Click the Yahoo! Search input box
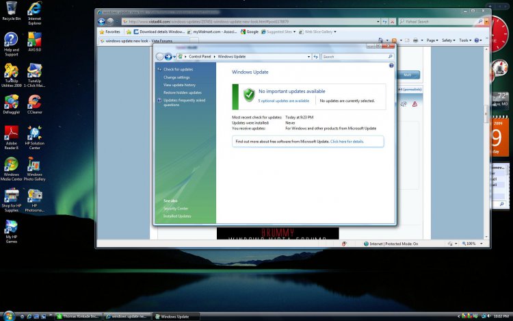This screenshot has height=321, width=513. click(438, 22)
